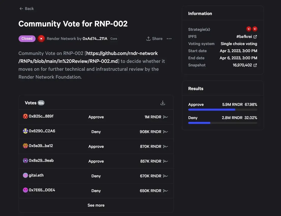The image size is (281, 216).
Task: Open voter 0xB25c...889f profile
Action: [41, 116]
